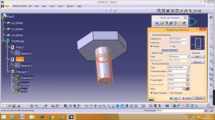Screen dimensions: 215x120
Task: Select the Tap radio button
Action: click(x=170, y=46)
